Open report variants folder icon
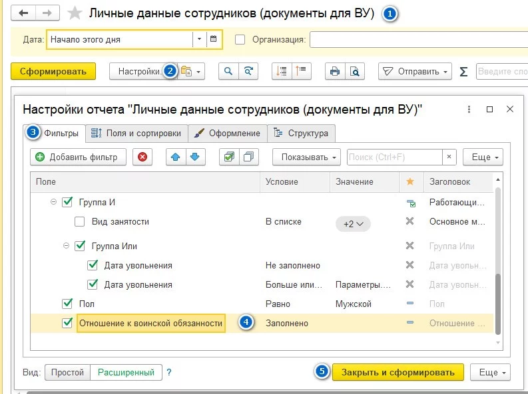Viewport: 528px width, 394px height. click(x=186, y=71)
